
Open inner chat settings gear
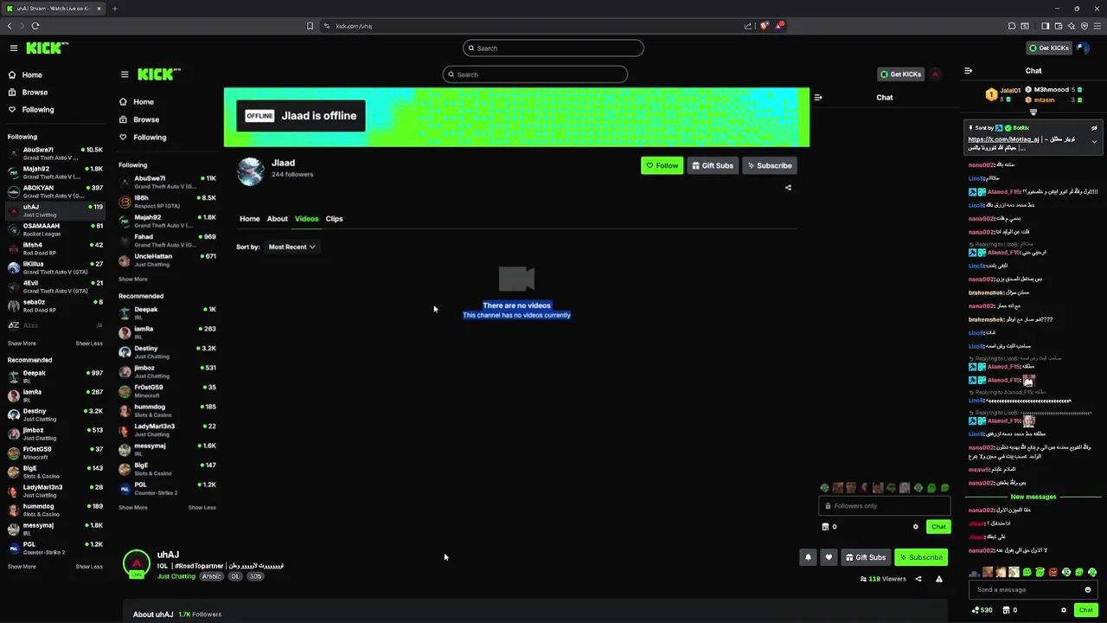click(916, 527)
